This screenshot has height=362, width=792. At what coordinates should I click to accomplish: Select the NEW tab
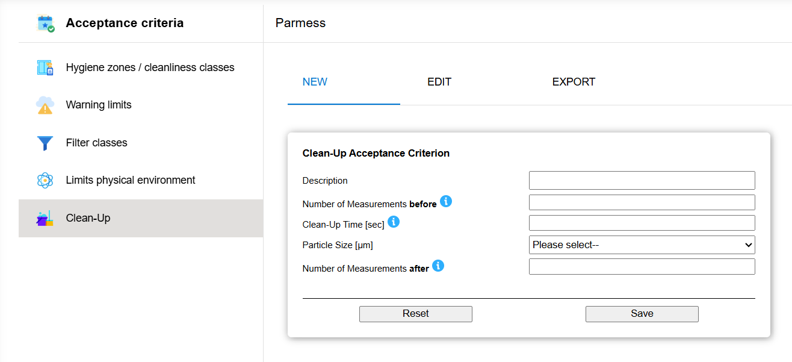pos(315,81)
